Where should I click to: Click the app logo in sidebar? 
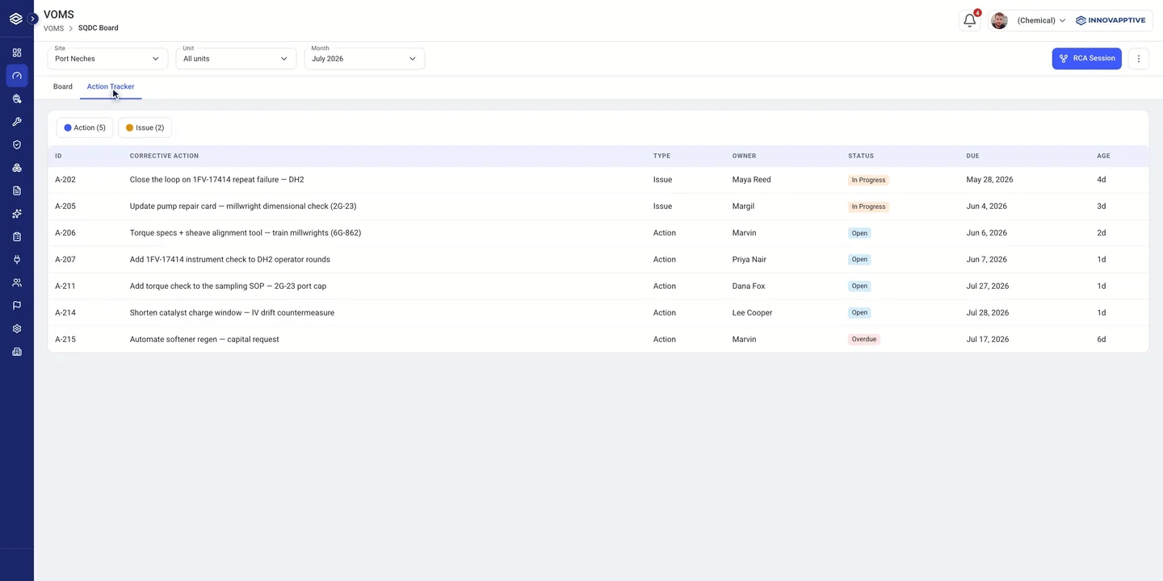pyautogui.click(x=15, y=19)
